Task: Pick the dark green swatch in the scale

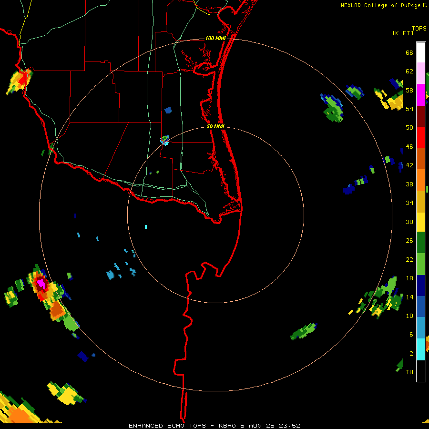Action: (x=421, y=243)
